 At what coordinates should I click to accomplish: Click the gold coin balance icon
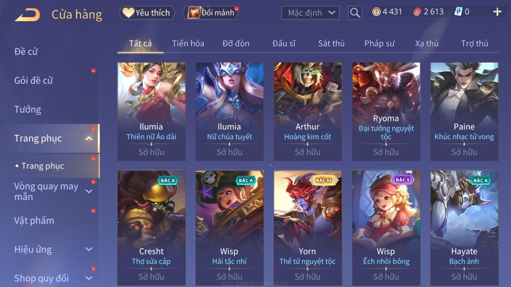tap(376, 12)
